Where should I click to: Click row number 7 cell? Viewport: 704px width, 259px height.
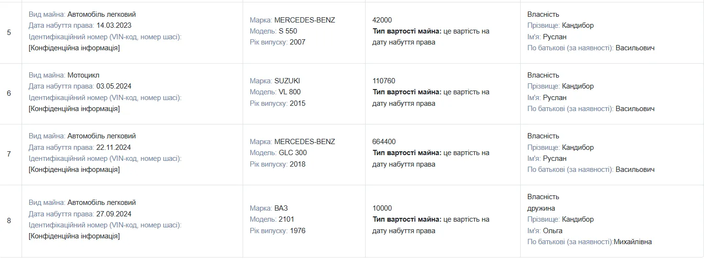[9, 154]
